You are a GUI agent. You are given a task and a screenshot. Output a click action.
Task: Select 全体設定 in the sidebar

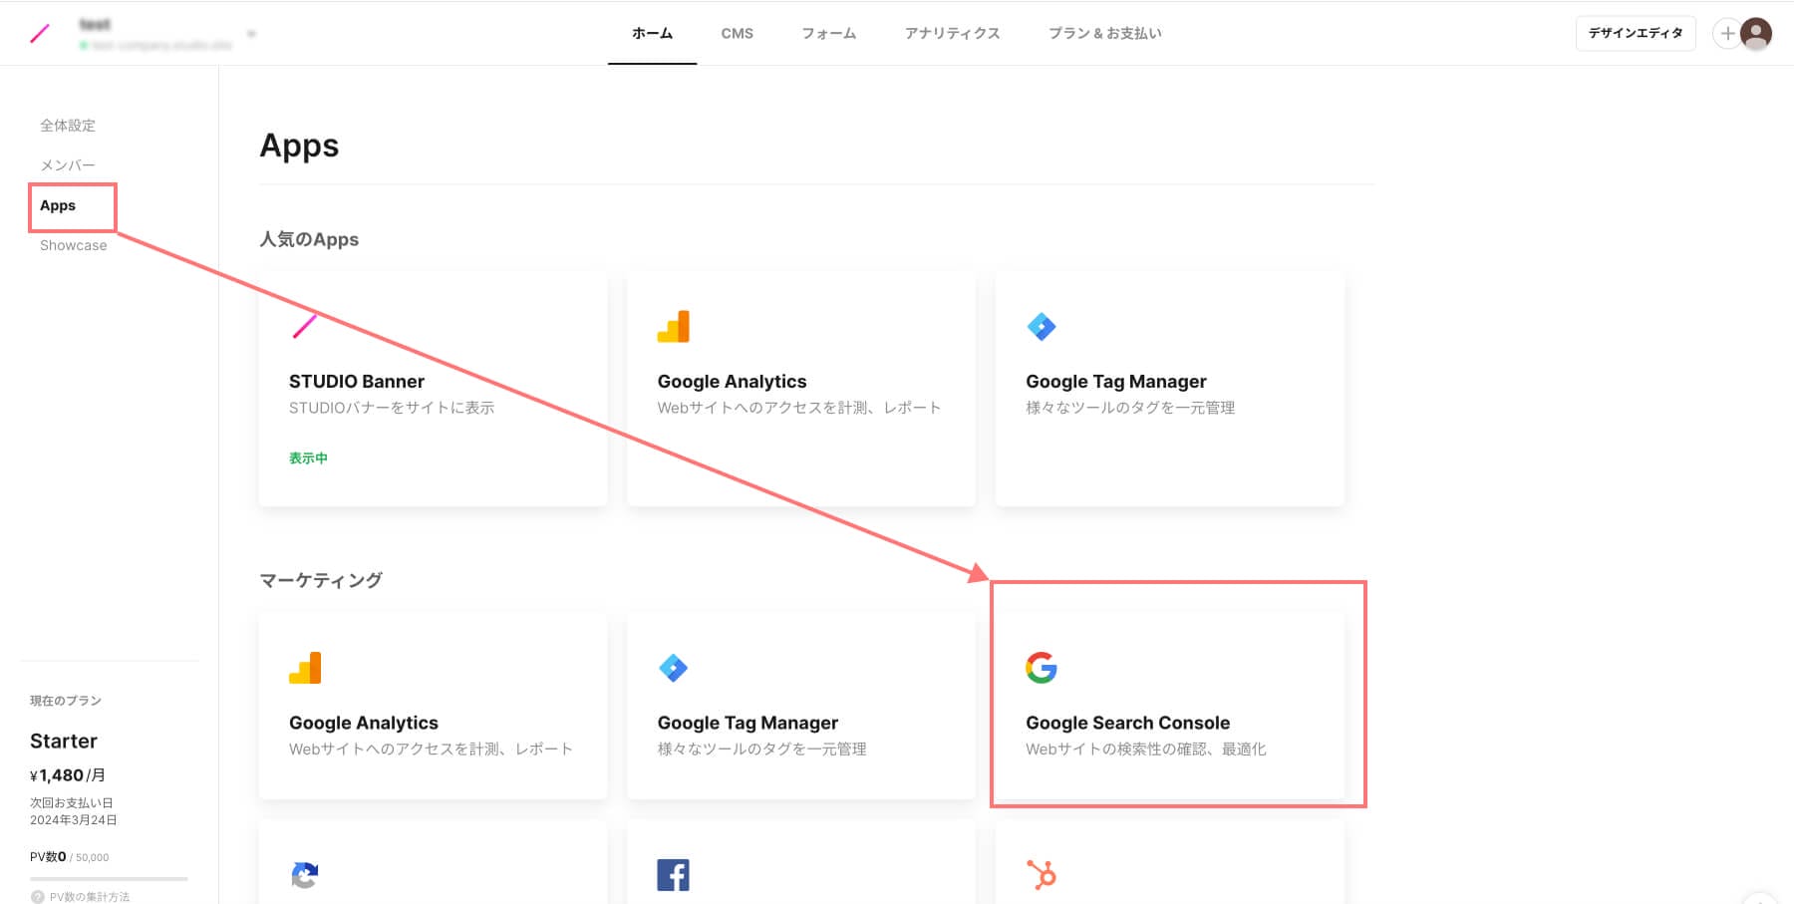pyautogui.click(x=68, y=126)
